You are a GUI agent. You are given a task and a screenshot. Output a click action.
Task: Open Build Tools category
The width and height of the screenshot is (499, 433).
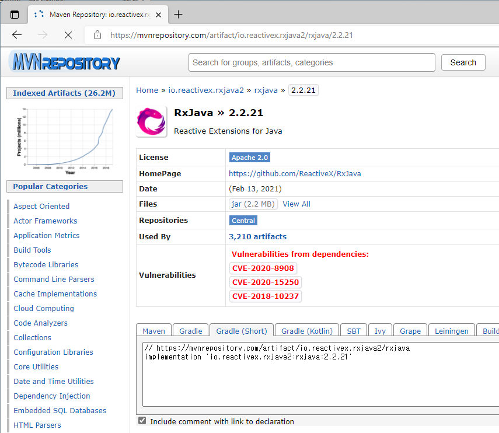pyautogui.click(x=32, y=250)
